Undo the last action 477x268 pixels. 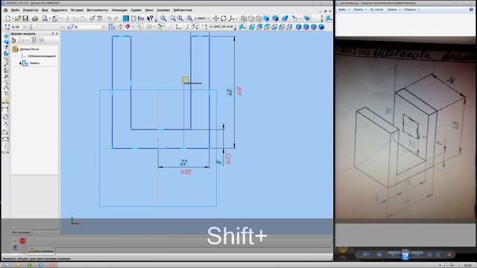tap(110, 19)
